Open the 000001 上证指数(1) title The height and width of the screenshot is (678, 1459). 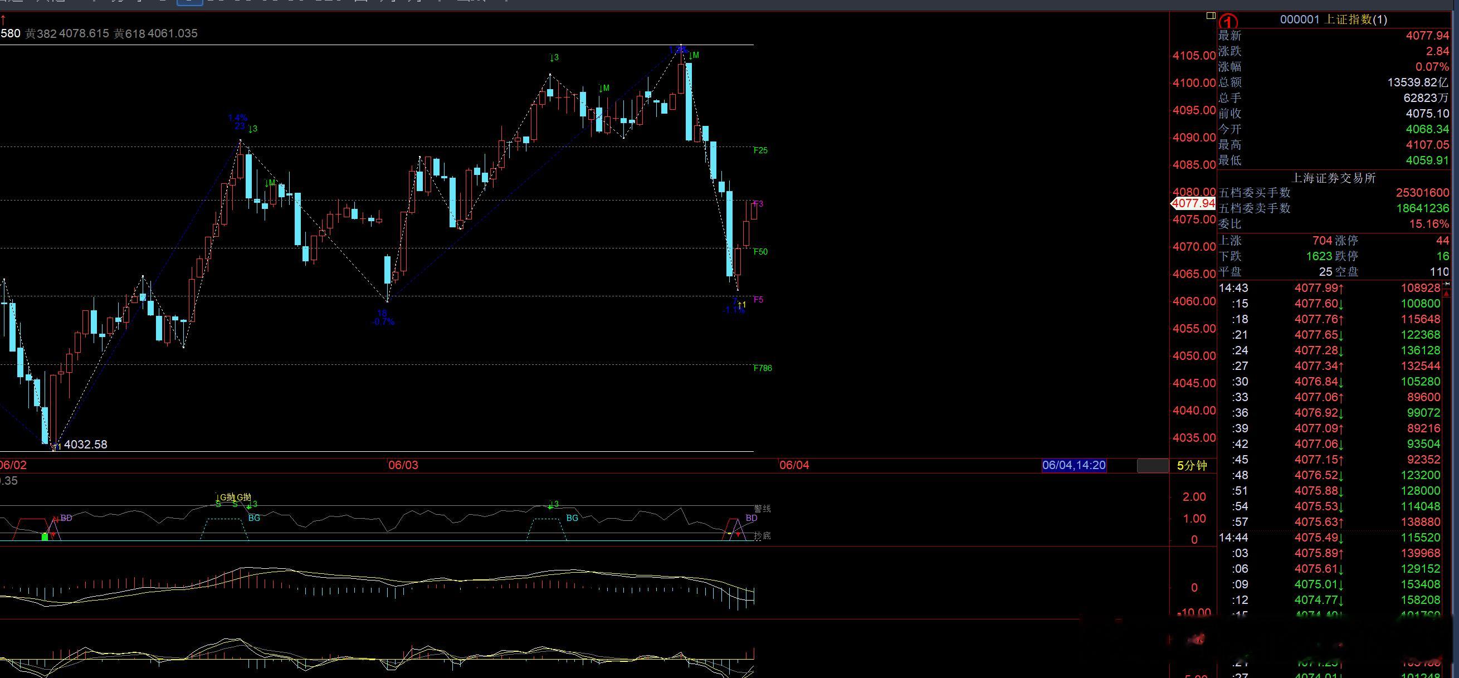(1333, 19)
